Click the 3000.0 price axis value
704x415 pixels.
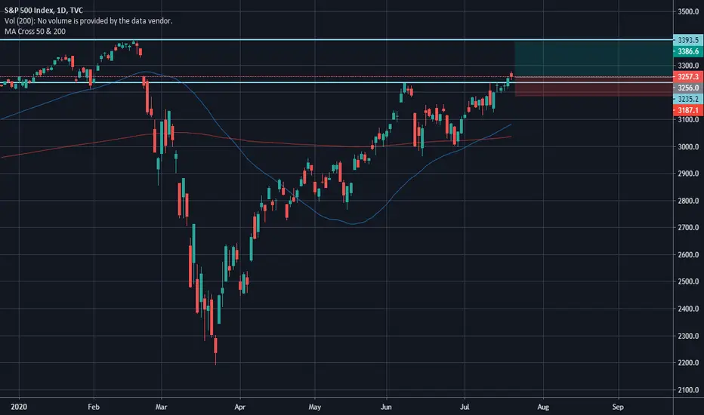tap(688, 146)
